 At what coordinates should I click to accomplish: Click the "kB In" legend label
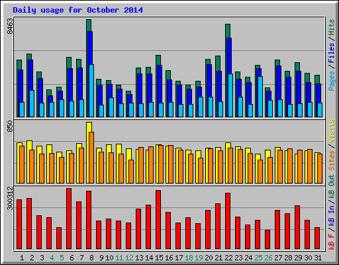tap(332, 215)
